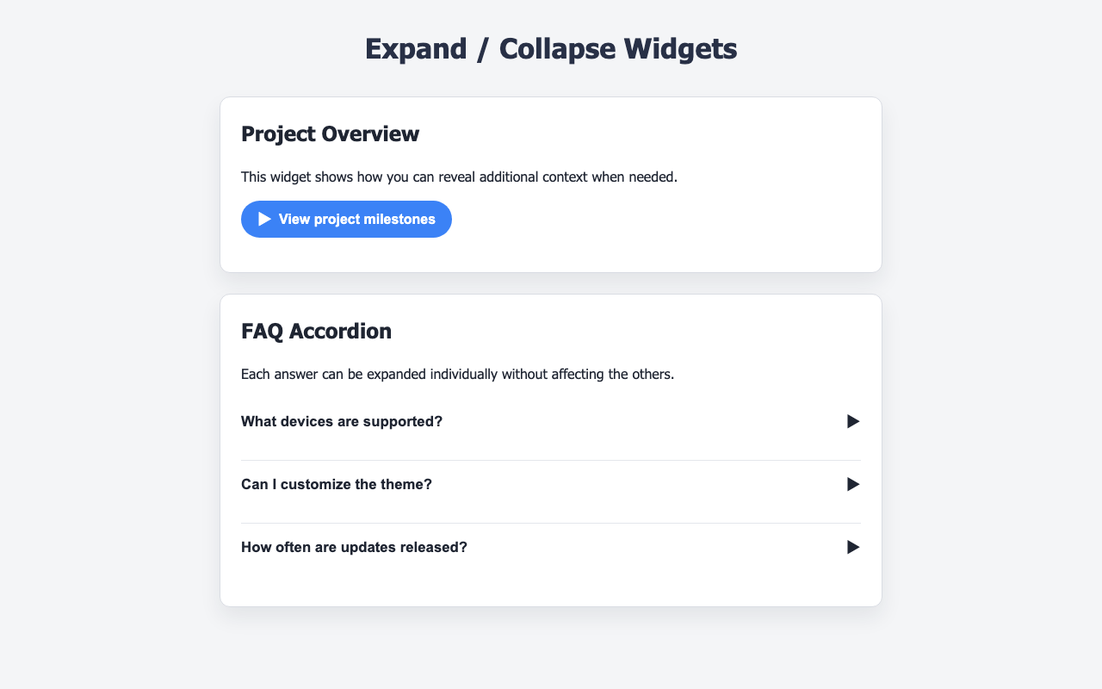Viewport: 1102px width, 689px height.
Task: Expand the "How often are updates released?" question
Action: [x=354, y=547]
